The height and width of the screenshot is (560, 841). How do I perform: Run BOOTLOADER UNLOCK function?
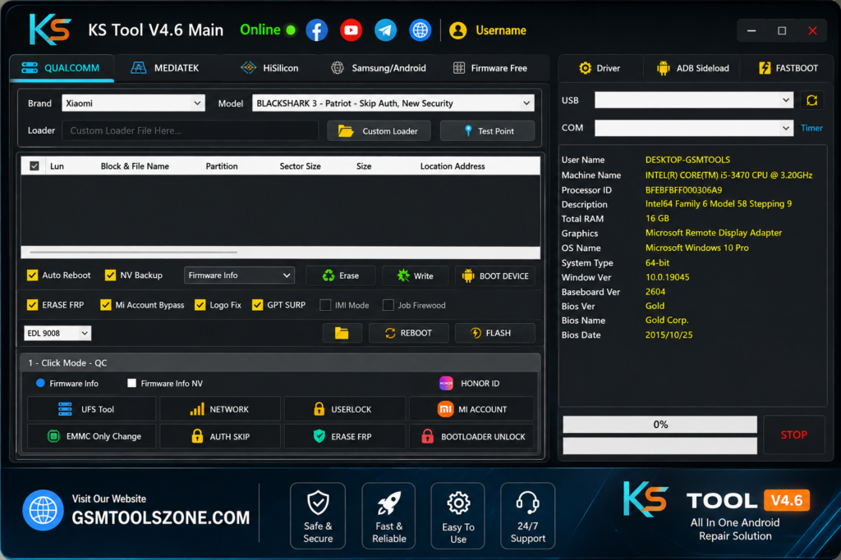coord(471,436)
